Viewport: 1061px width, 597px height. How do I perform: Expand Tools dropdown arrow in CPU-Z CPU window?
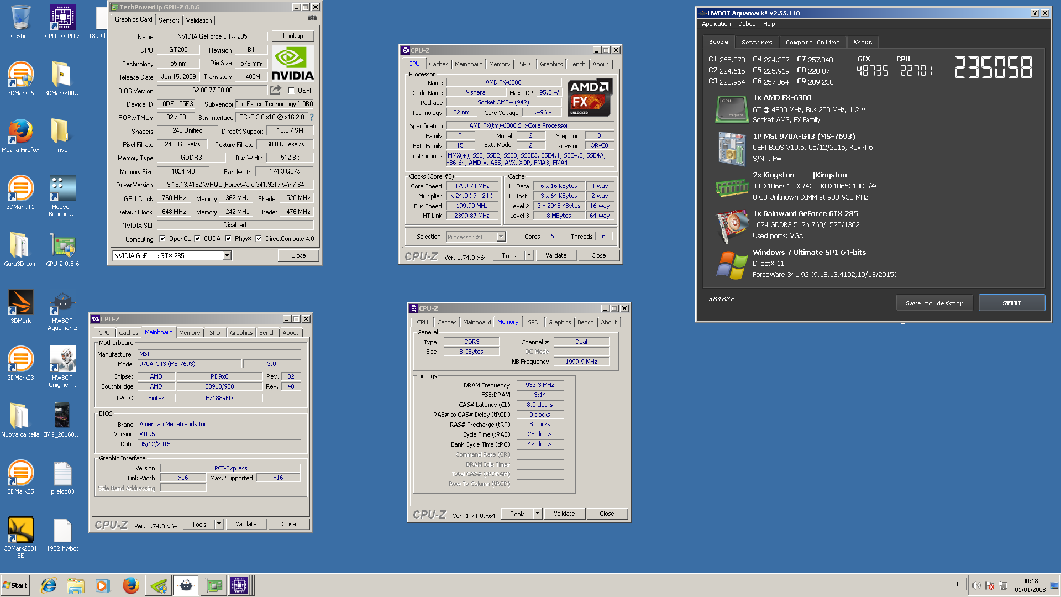click(529, 255)
